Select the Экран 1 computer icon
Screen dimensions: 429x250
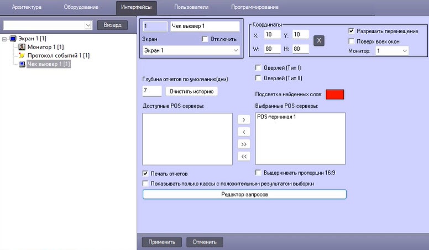point(13,39)
